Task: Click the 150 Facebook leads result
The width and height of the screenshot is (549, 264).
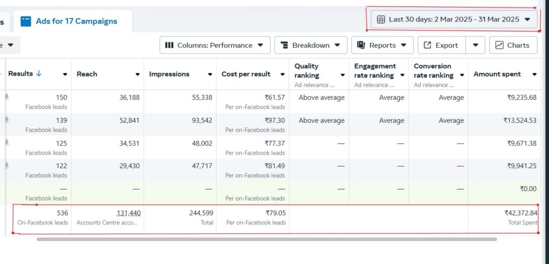Action: pyautogui.click(x=61, y=97)
